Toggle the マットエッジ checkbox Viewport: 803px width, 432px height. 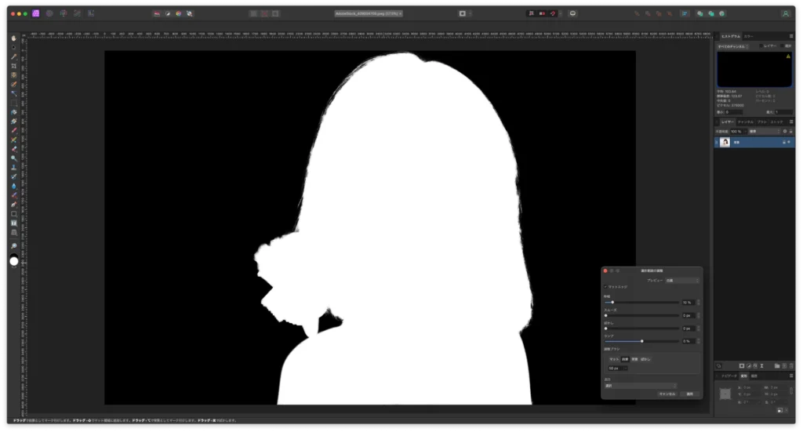[x=605, y=287]
